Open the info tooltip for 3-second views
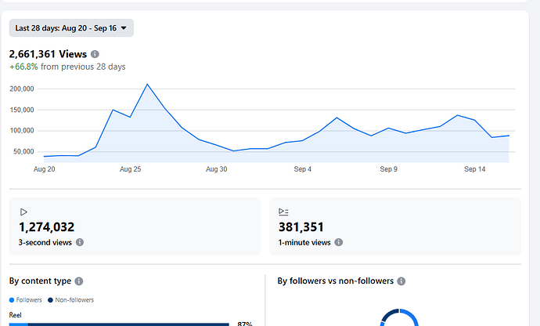The width and height of the screenshot is (540, 326). [80, 243]
